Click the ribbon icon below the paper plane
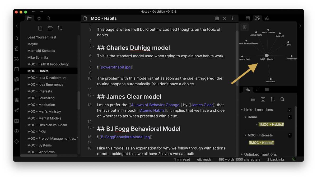The width and height of the screenshot is (317, 179). (17, 121)
